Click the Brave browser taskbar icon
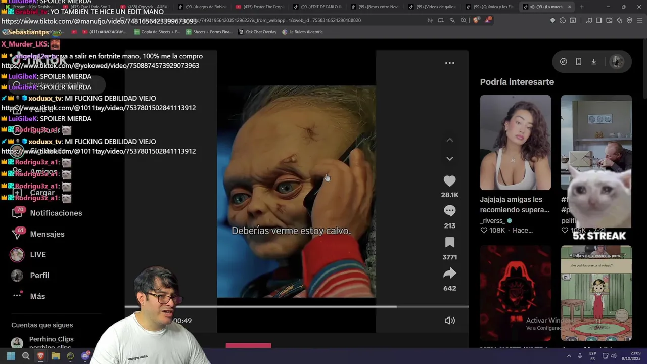This screenshot has width=647, height=364. [40, 356]
